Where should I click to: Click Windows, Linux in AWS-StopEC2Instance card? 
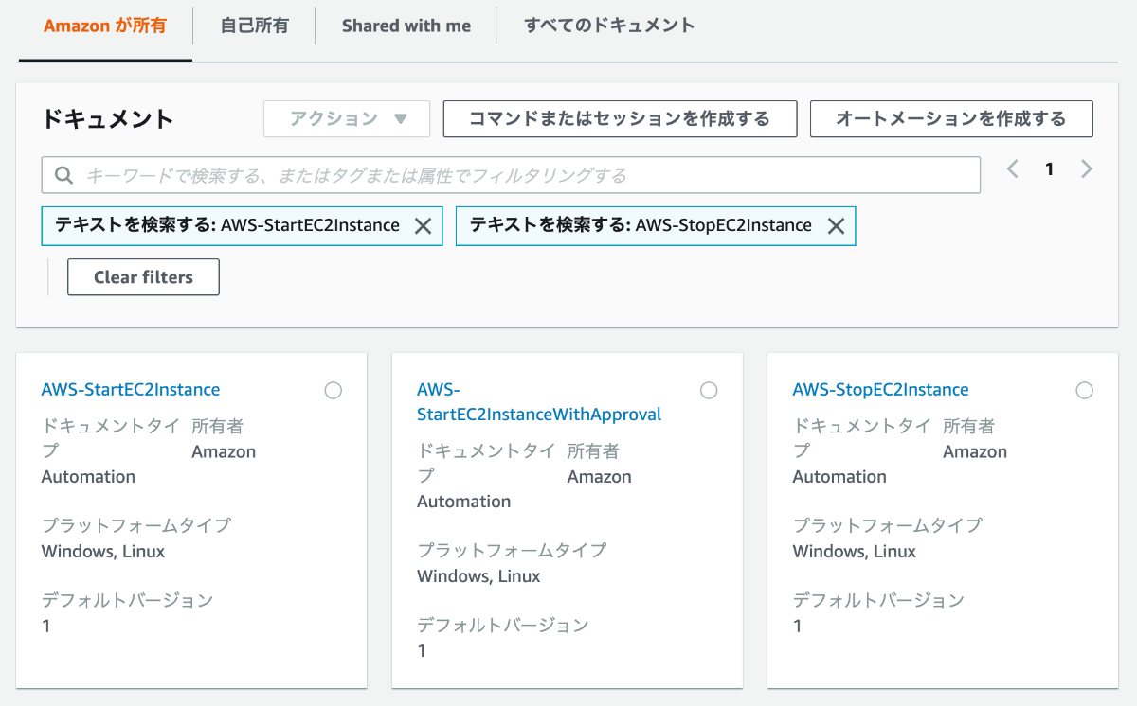tap(855, 551)
